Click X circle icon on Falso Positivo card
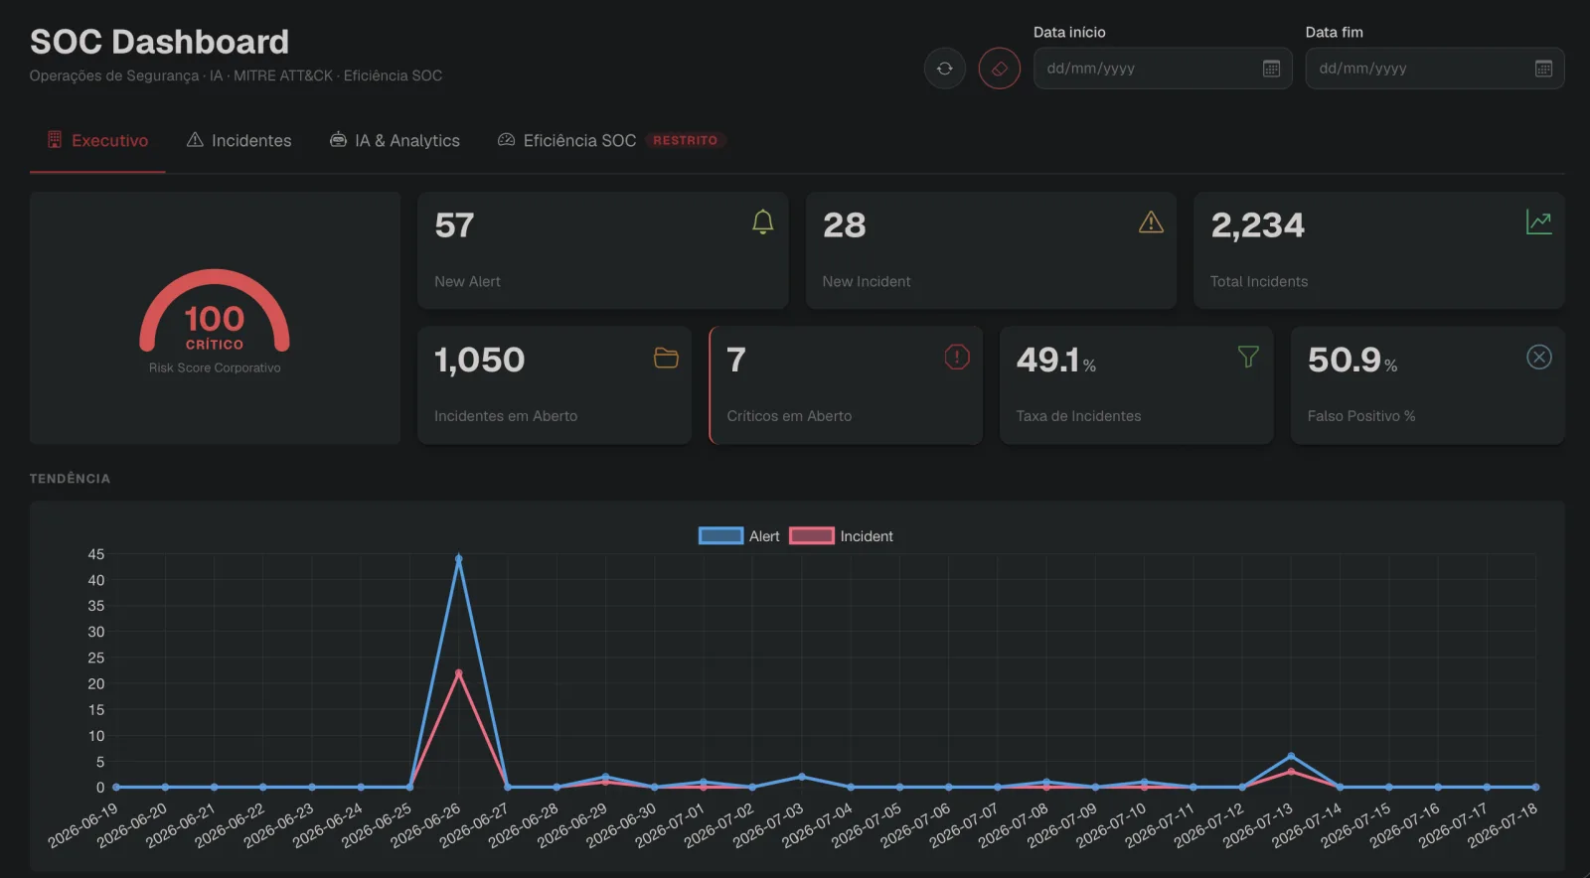The image size is (1590, 878). pyautogui.click(x=1538, y=357)
